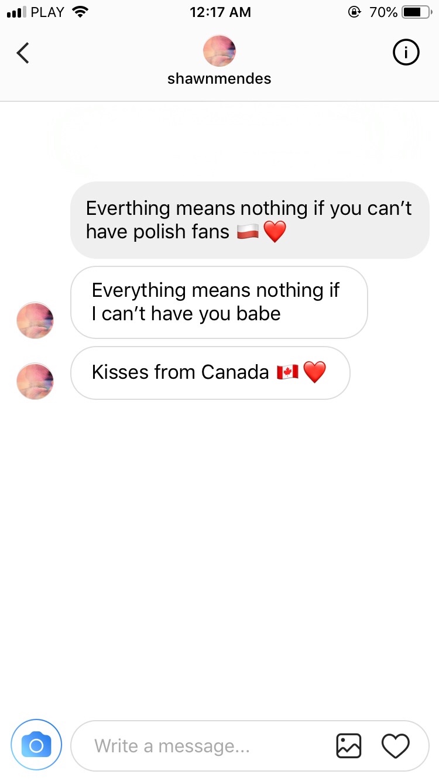The width and height of the screenshot is (439, 781).
Task: Open shawnmendes profile from username
Action: (220, 79)
